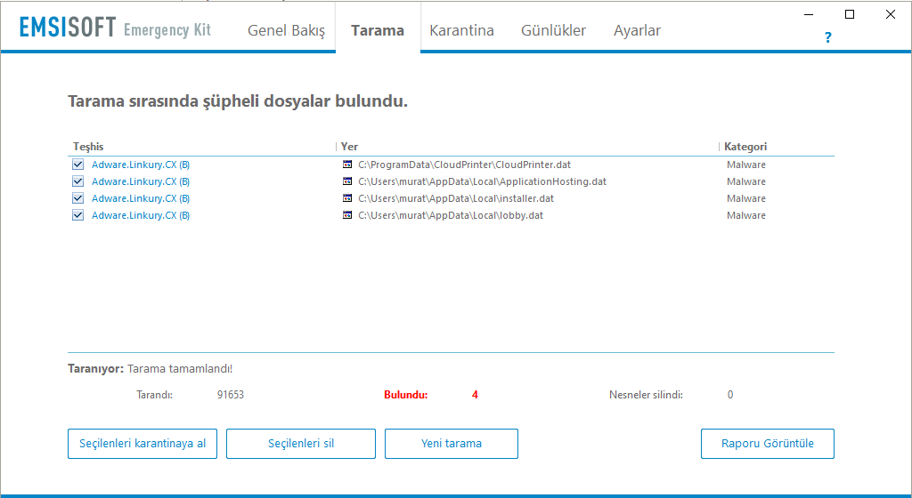912x498 pixels.
Task: Click Malware category in CloudPrinter.dat row
Action: tap(746, 165)
